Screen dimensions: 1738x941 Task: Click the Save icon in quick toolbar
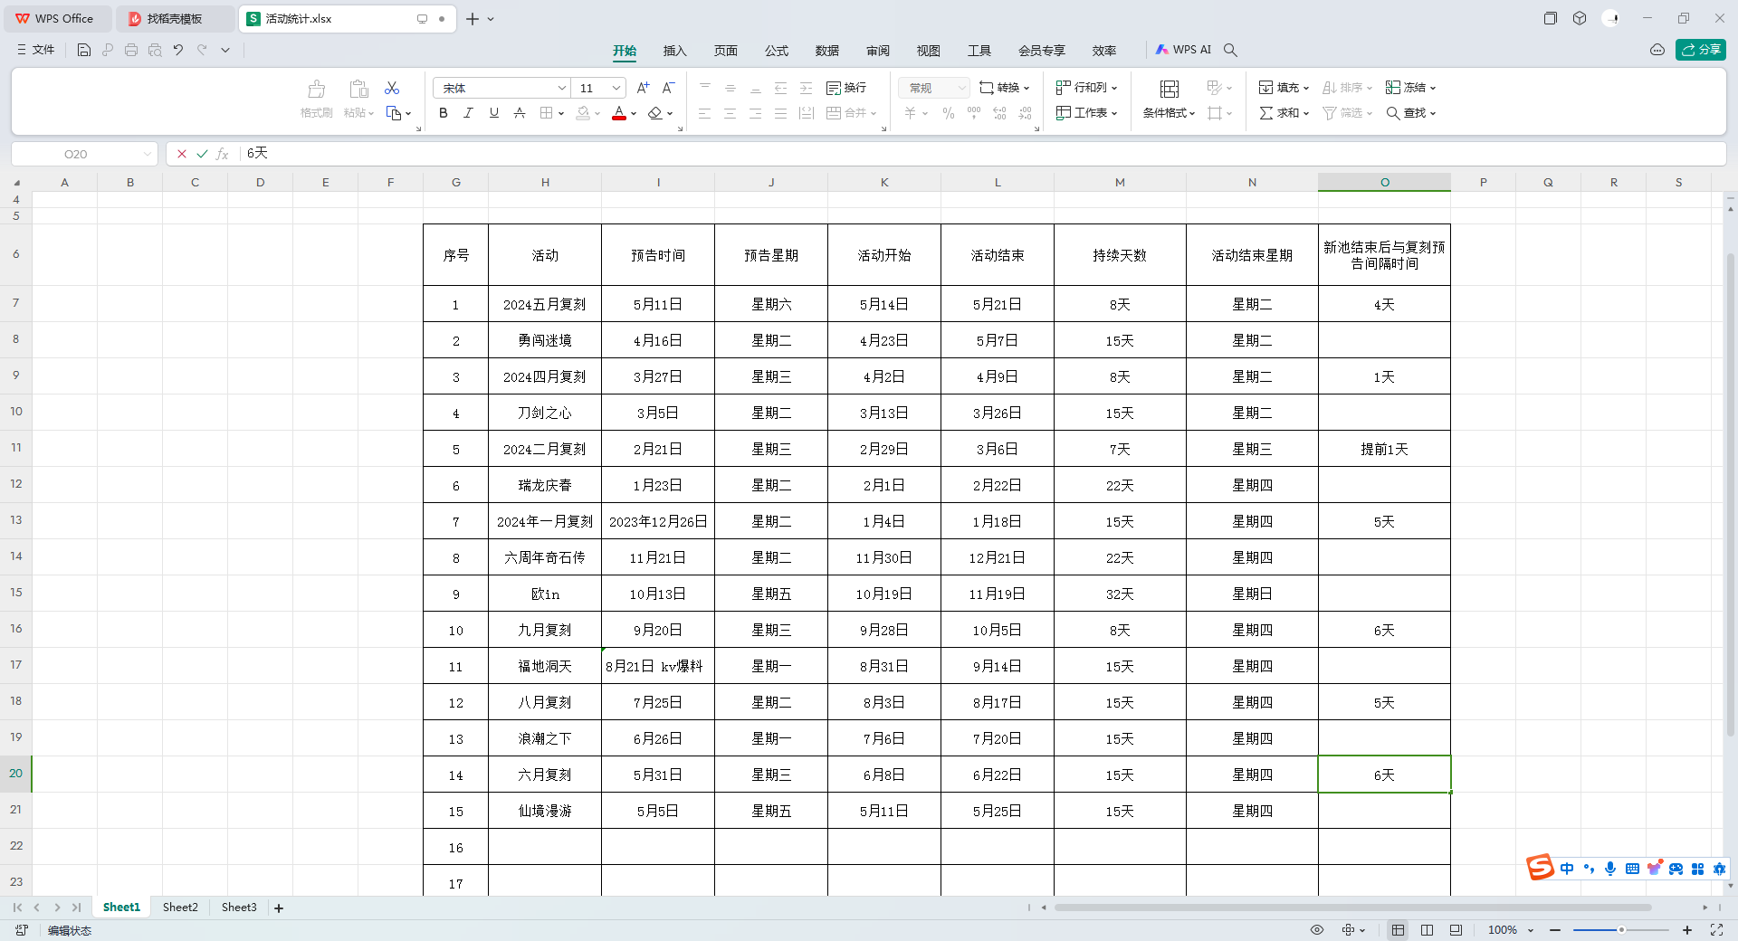pos(84,51)
